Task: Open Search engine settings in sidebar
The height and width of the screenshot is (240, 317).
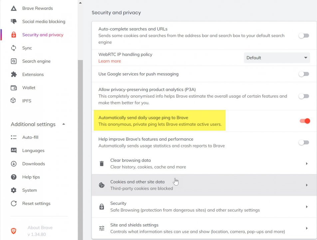Action: click(36, 61)
